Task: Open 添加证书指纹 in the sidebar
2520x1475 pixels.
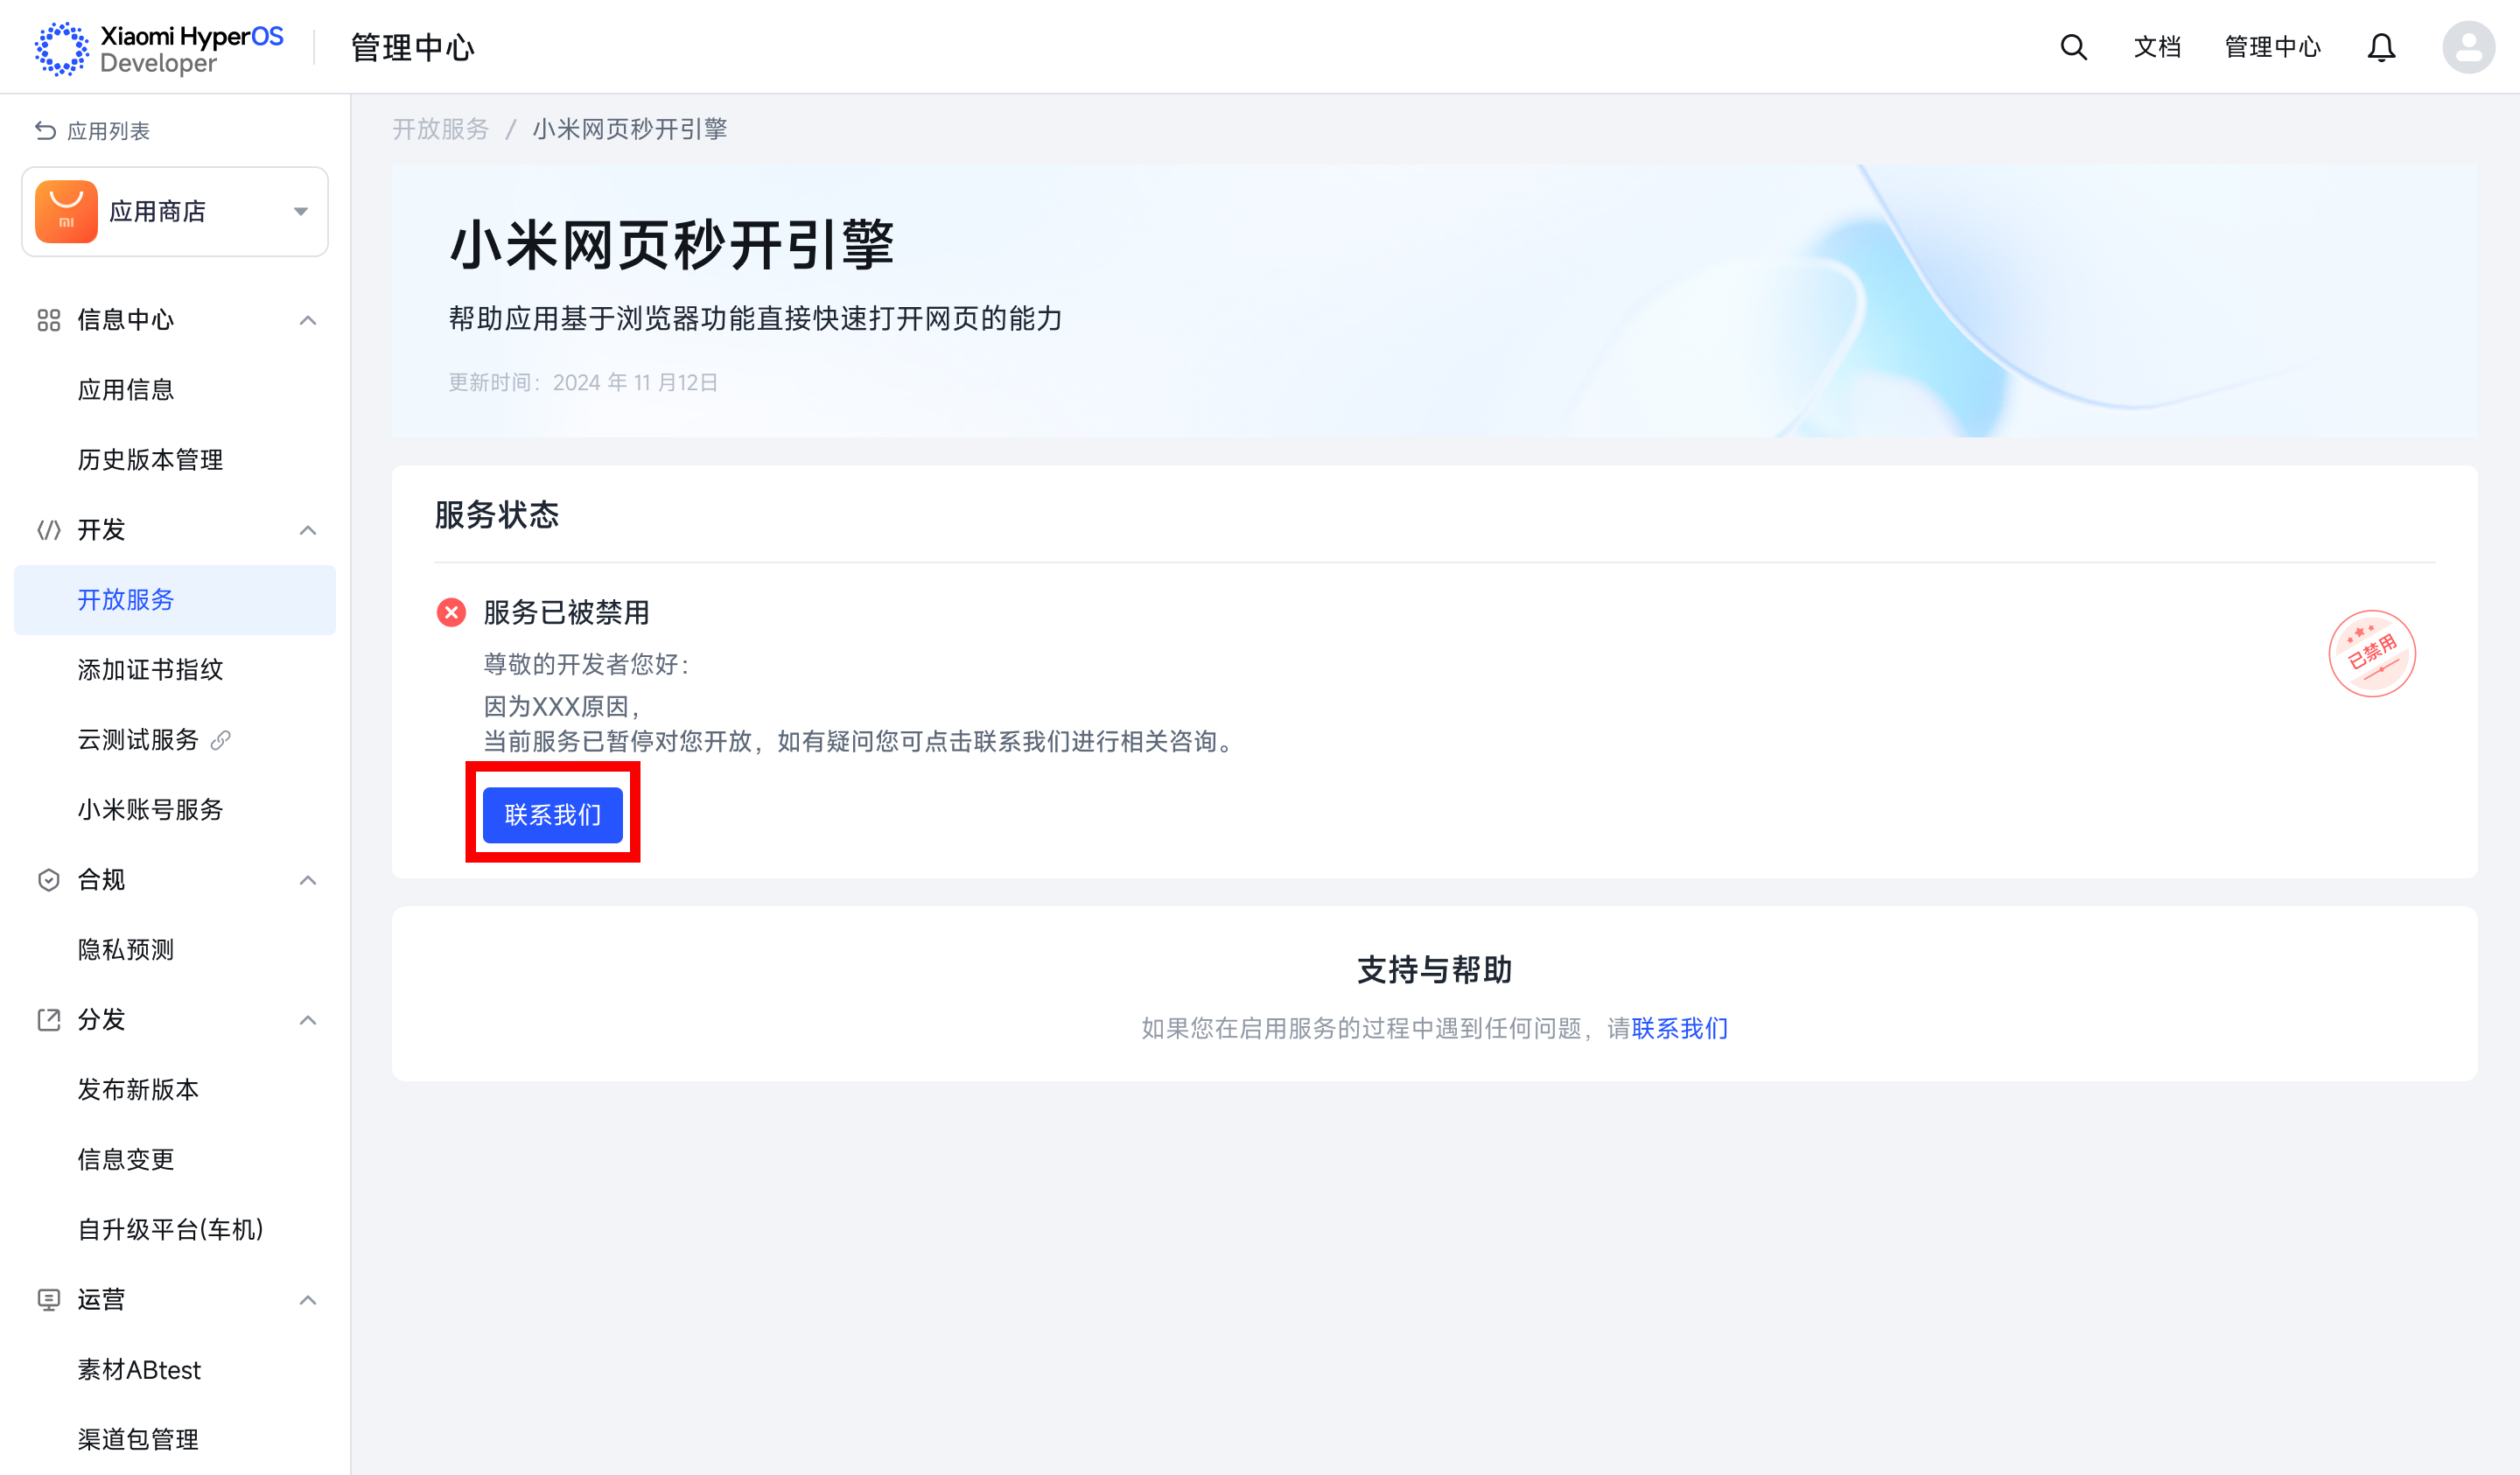Action: click(175, 670)
